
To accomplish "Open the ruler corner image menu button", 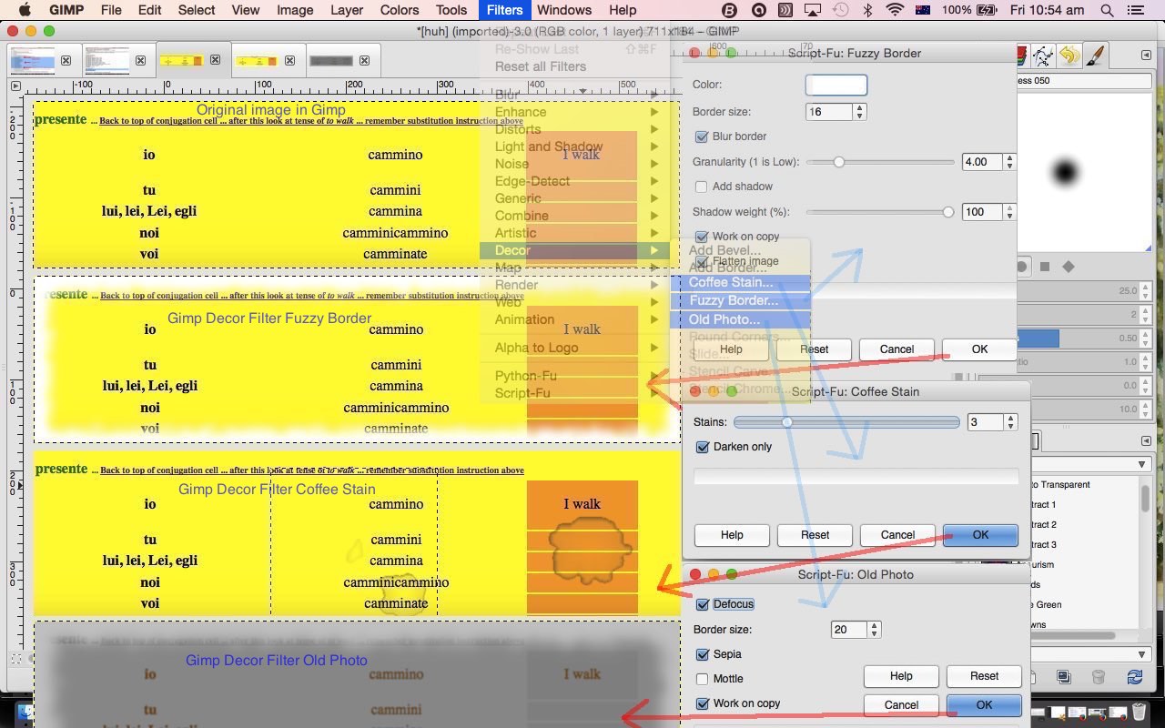I will 15,86.
